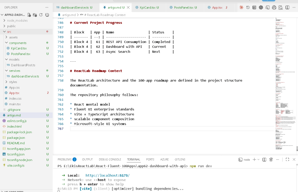Collapse the APP62-DASH project root

point(2,15)
